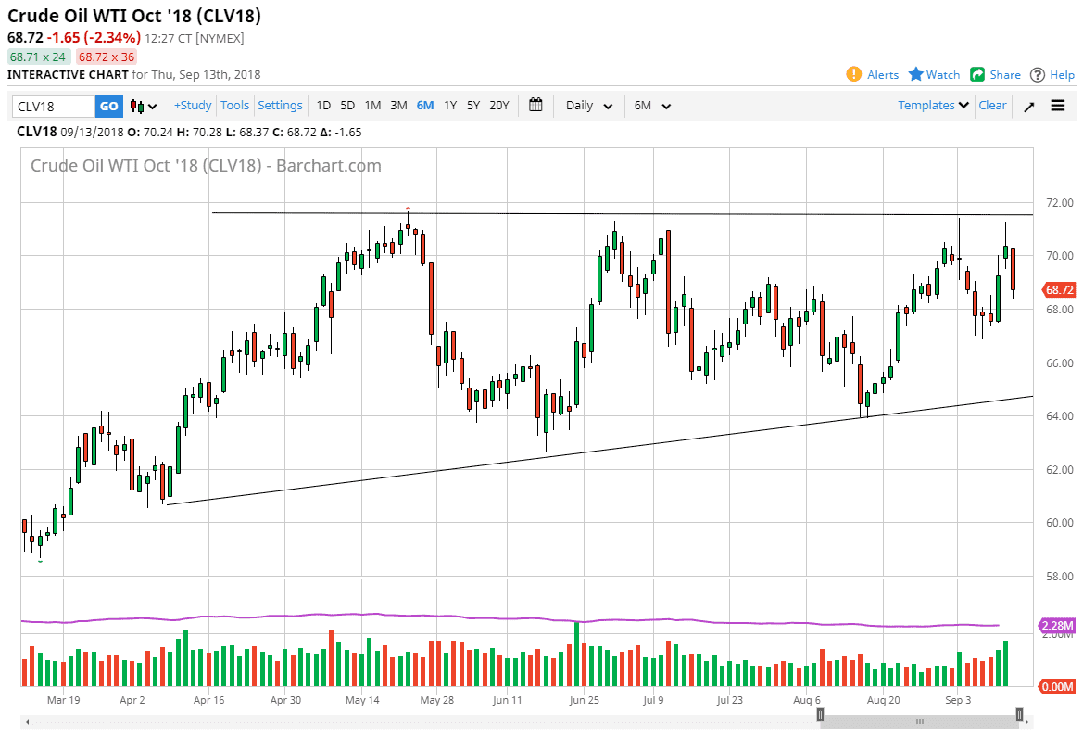Open the 6M period dropdown
Screen dimensions: 1083x738
(652, 106)
